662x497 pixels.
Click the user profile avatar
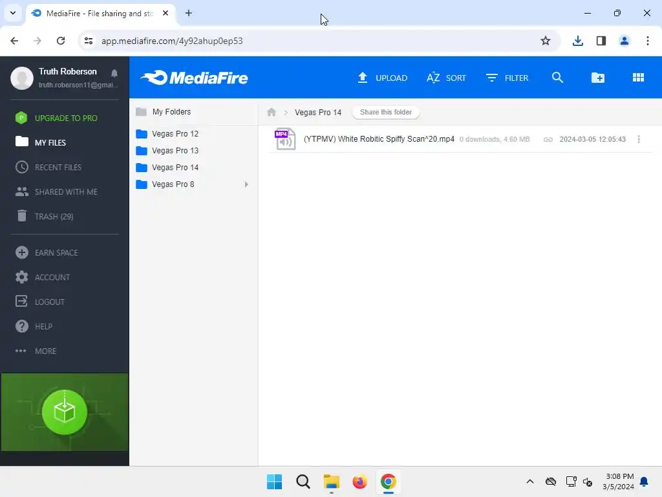[x=21, y=78]
